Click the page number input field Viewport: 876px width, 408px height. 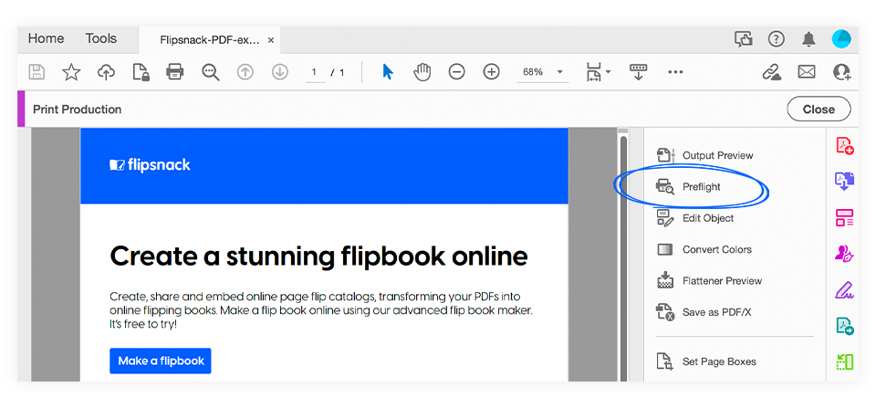point(315,72)
